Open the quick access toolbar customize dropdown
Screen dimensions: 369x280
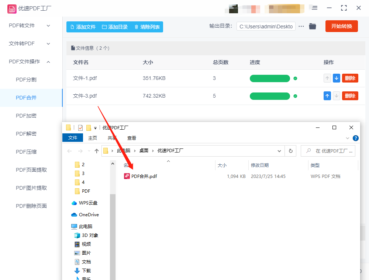tap(95, 128)
